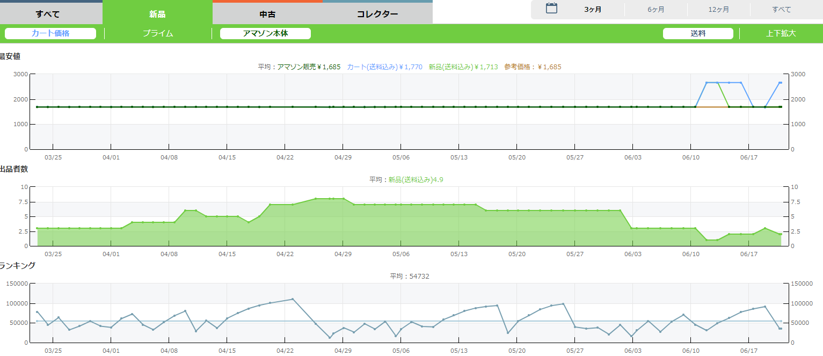Click the ranking peak data point near 04/22

click(x=293, y=299)
